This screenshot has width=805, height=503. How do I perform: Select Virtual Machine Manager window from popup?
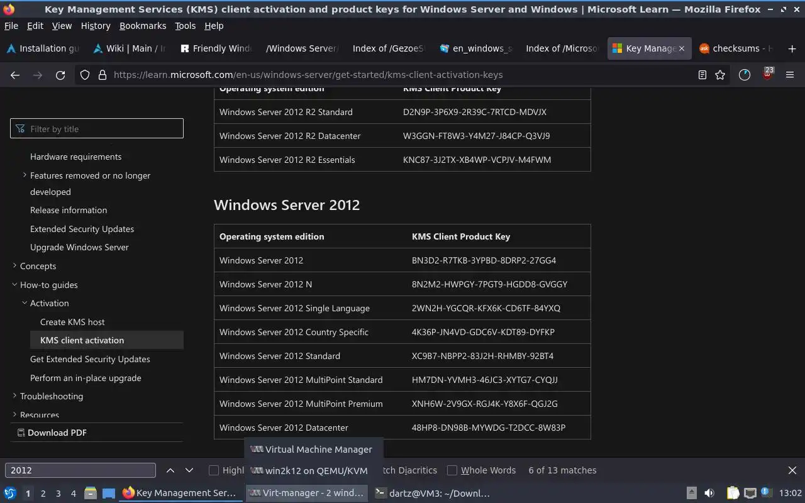click(x=313, y=450)
